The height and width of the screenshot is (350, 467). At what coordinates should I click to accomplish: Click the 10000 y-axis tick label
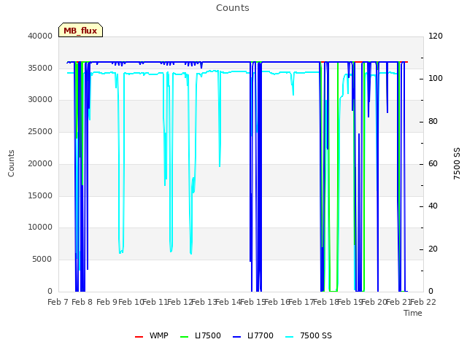pyautogui.click(x=40, y=227)
